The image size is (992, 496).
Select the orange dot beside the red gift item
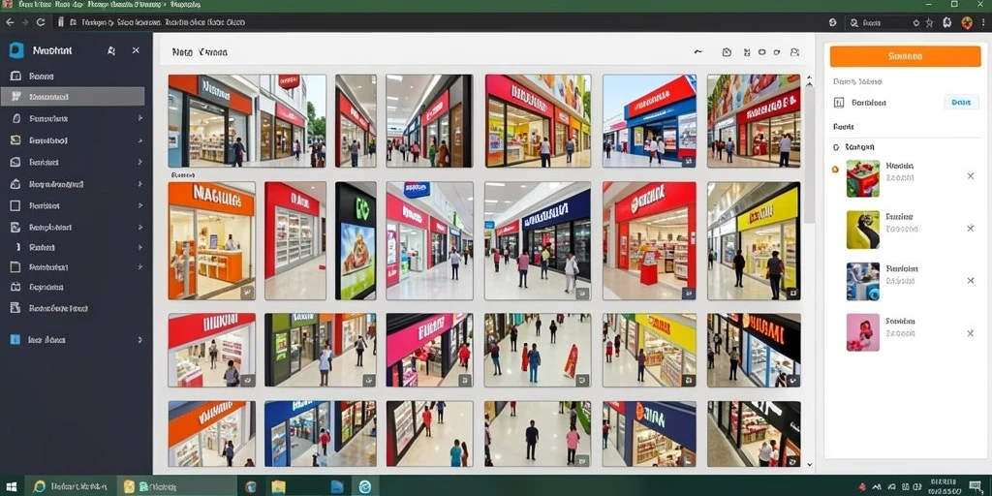coord(835,169)
